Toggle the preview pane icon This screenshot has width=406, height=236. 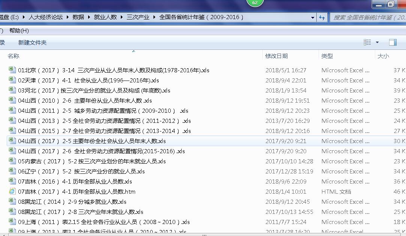(393, 42)
